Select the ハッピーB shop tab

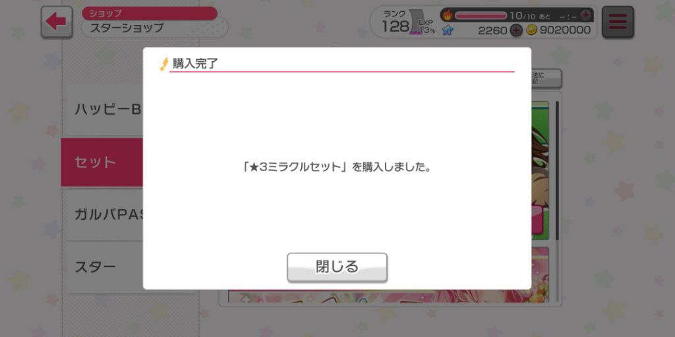(104, 110)
